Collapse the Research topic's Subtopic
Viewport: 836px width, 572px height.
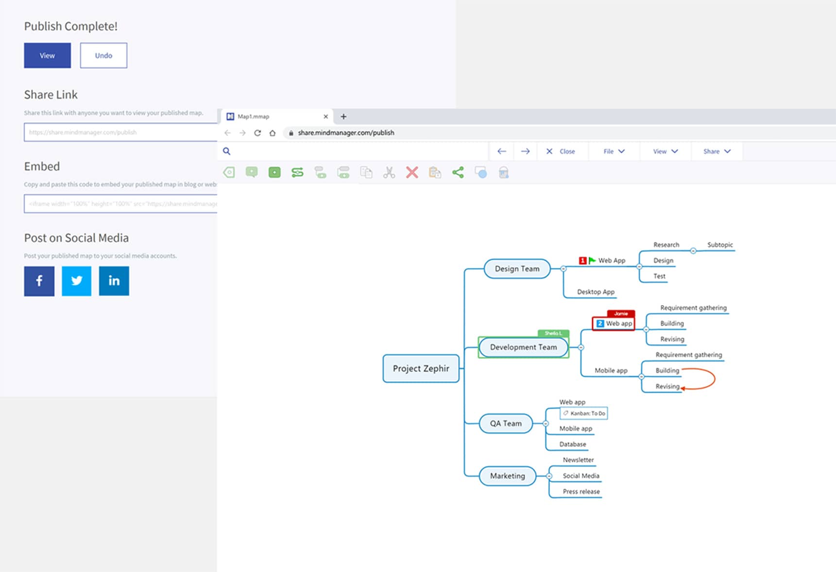pos(693,251)
